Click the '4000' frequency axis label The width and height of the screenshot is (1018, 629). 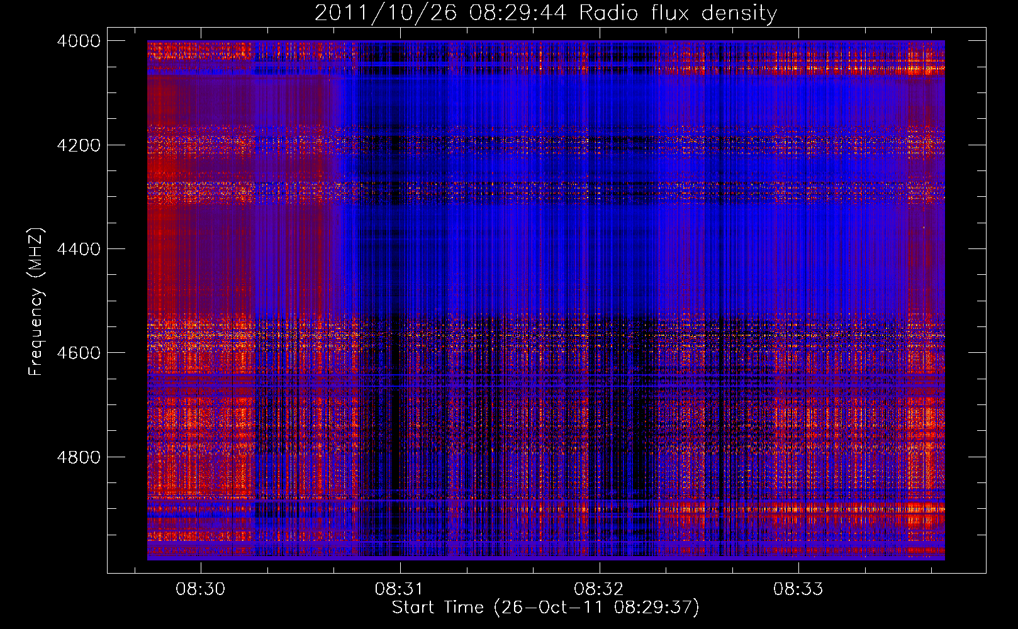point(79,41)
